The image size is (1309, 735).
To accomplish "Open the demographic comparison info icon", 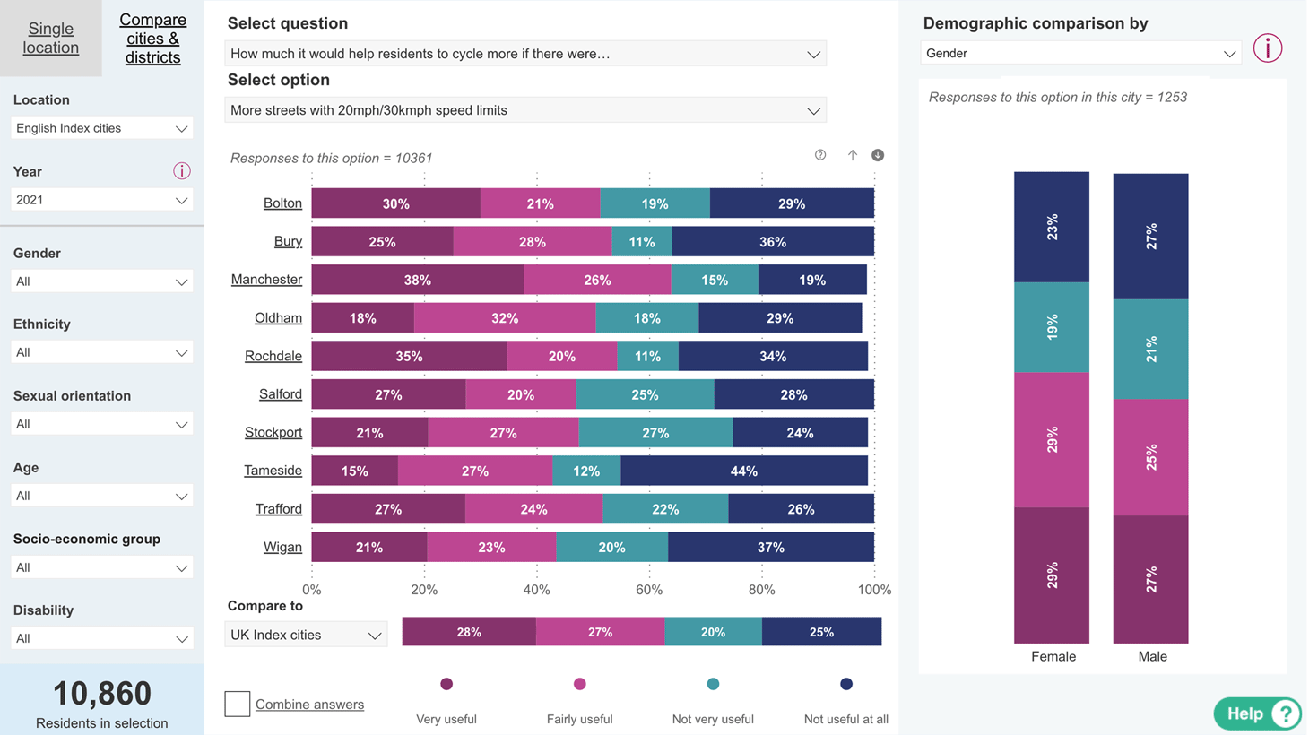I will point(1267,48).
